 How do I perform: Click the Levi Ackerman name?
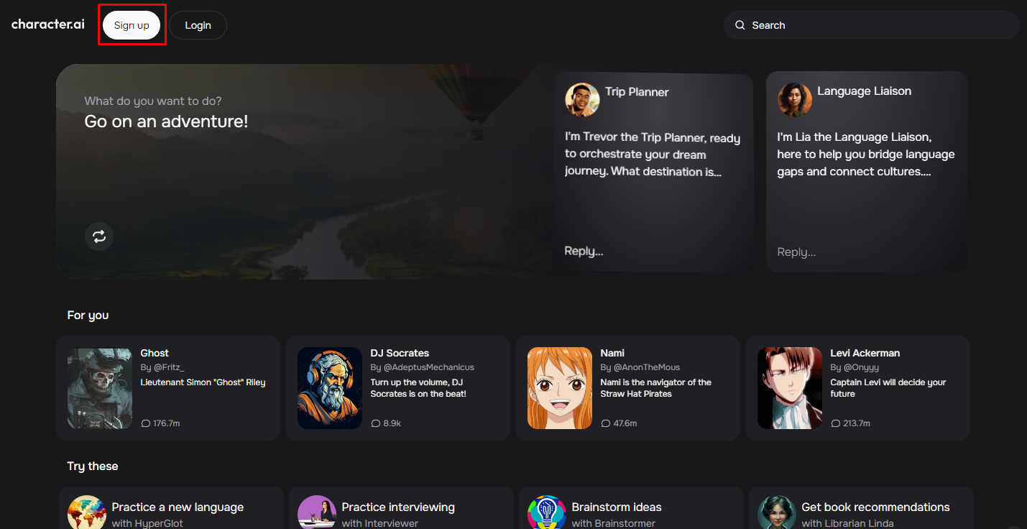tap(865, 353)
